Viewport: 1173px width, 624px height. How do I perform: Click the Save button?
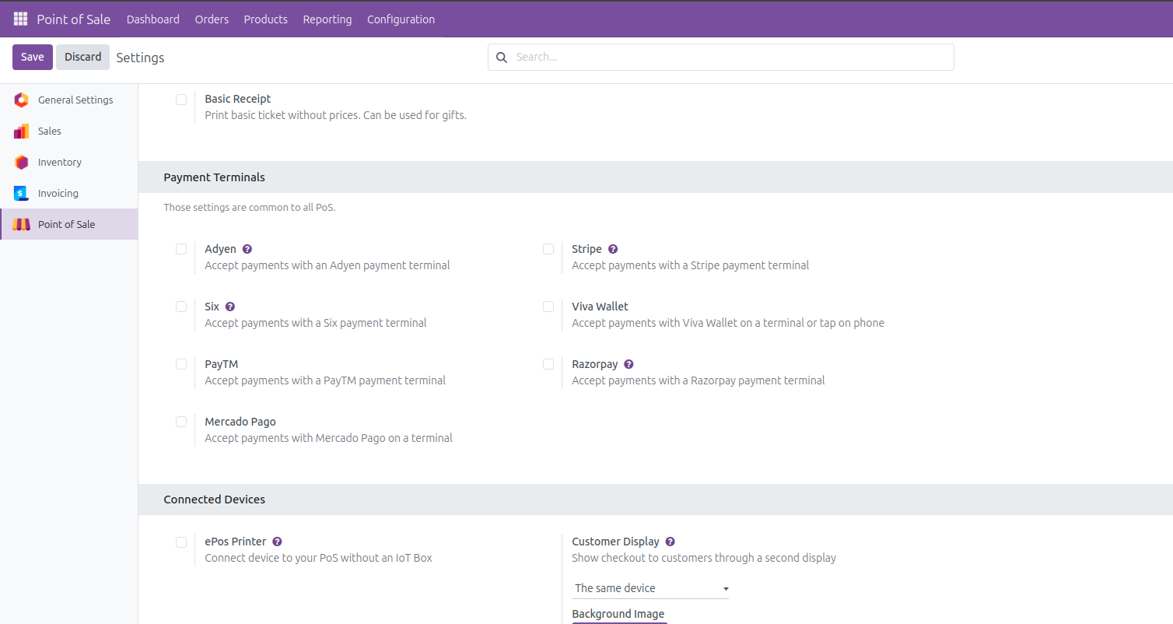(33, 57)
